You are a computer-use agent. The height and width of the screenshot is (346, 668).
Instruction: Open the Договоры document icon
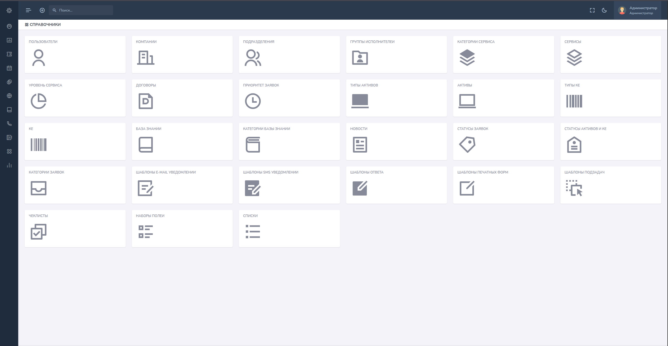click(146, 101)
